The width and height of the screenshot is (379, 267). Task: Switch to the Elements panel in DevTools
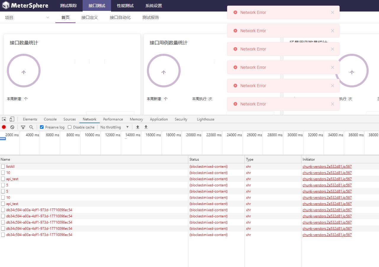30,119
